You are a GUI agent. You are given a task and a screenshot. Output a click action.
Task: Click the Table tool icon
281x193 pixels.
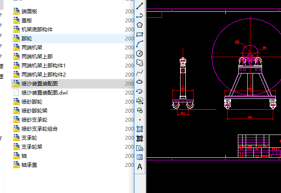(x=140, y=157)
